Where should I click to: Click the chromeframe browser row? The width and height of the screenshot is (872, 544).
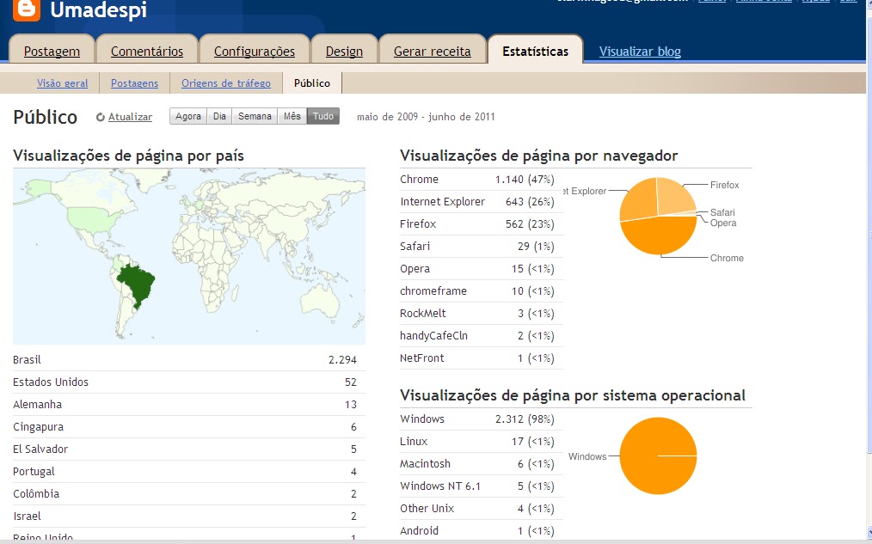[x=481, y=290]
